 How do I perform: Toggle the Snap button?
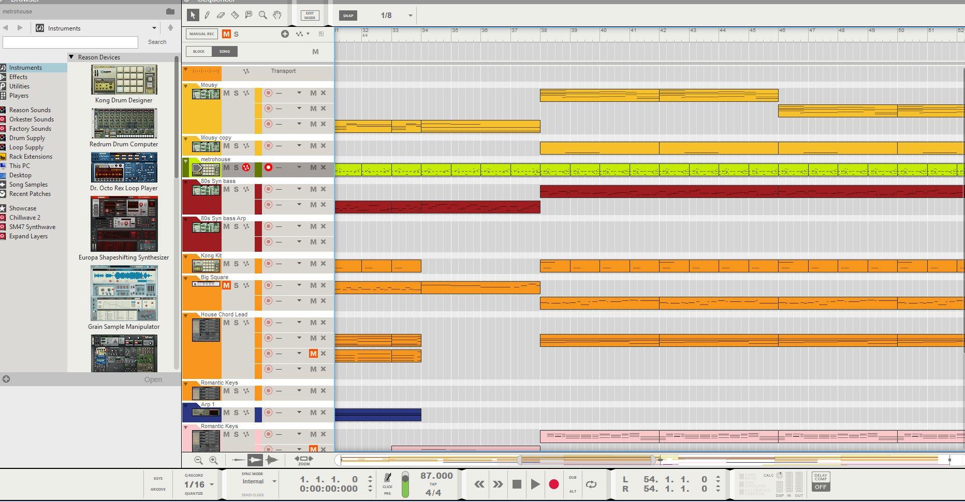pos(348,16)
